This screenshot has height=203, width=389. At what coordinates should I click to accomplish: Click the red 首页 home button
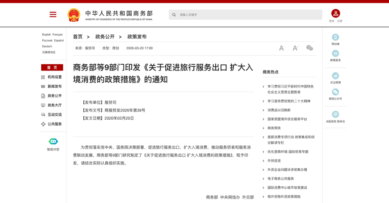pos(52,68)
